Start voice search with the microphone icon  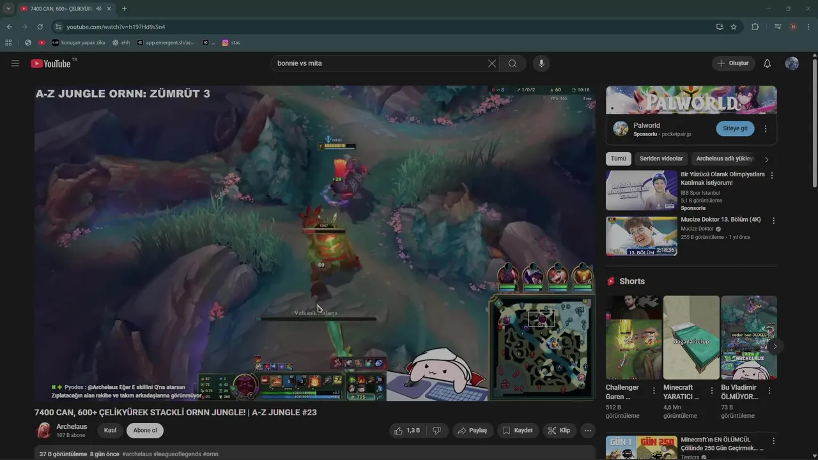541,63
